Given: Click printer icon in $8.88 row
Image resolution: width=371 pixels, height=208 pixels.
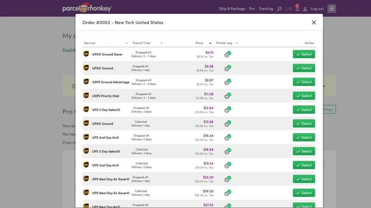Looking at the screenshot, I should pyautogui.click(x=228, y=68).
